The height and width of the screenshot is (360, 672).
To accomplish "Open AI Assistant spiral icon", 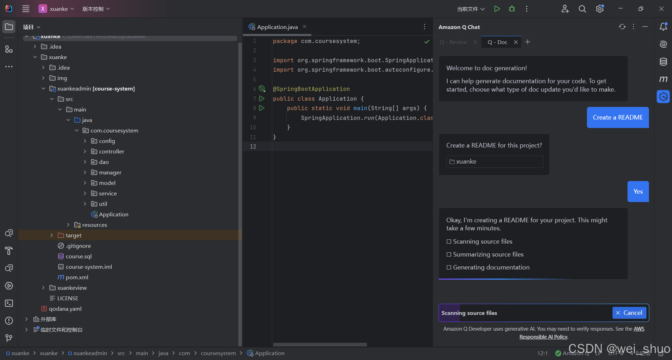I will [x=663, y=44].
